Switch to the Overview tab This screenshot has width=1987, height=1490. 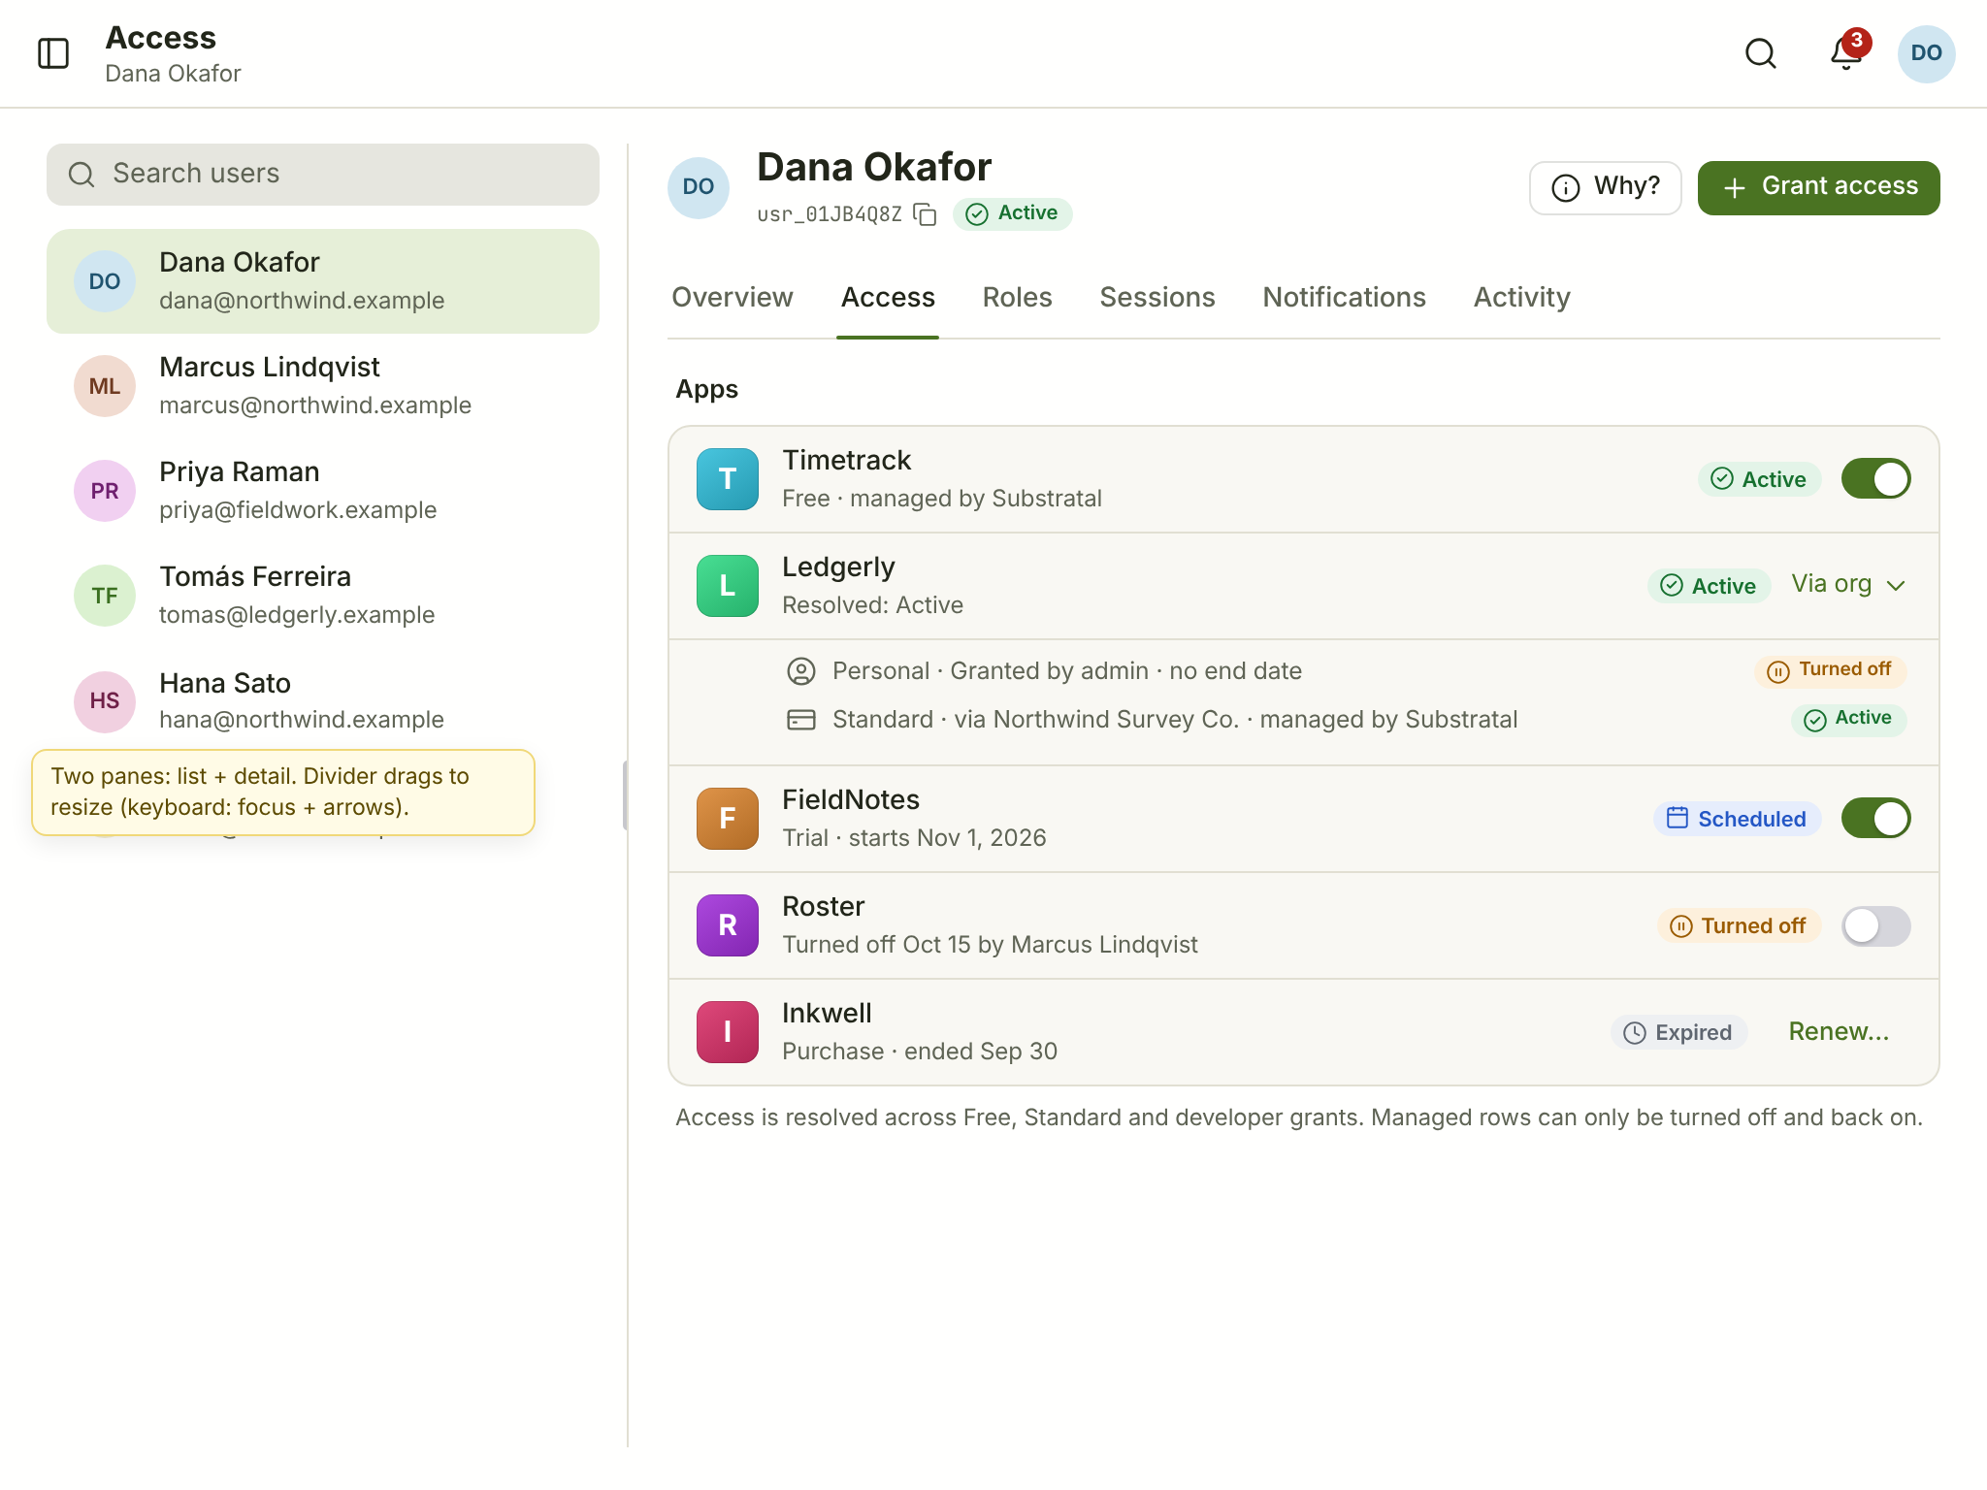click(733, 297)
